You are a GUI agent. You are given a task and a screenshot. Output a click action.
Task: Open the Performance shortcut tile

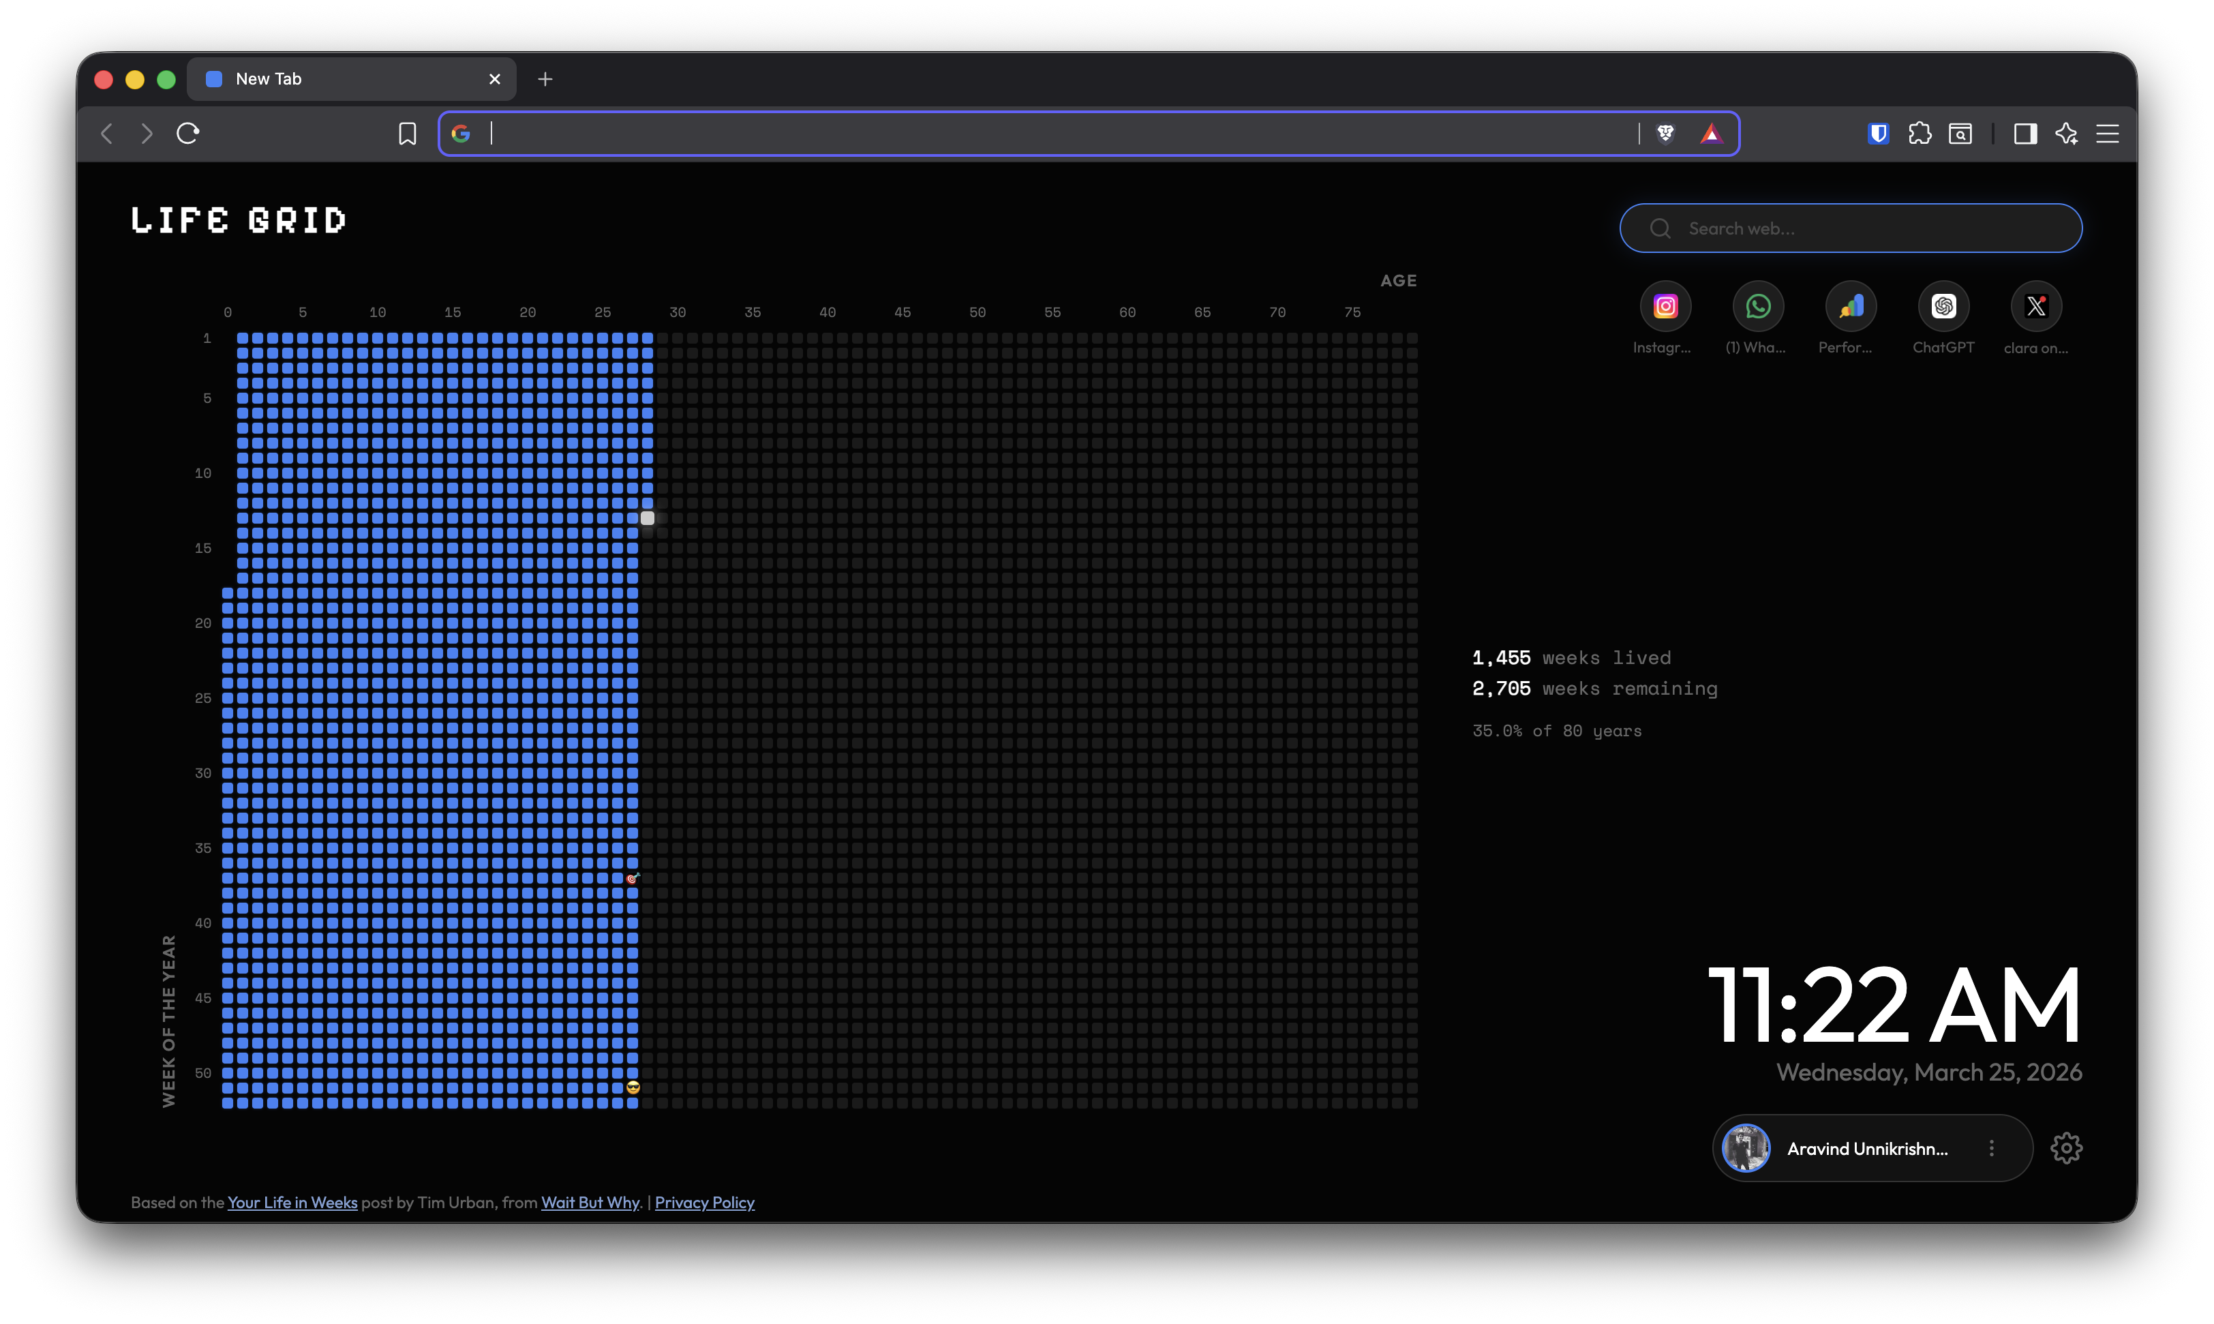(x=1851, y=306)
